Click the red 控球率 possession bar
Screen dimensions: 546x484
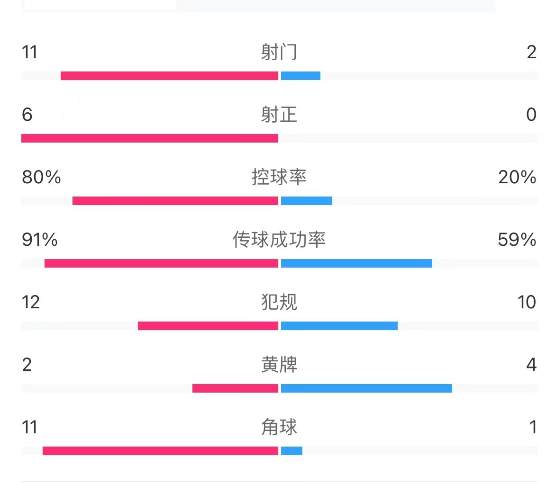tap(175, 201)
